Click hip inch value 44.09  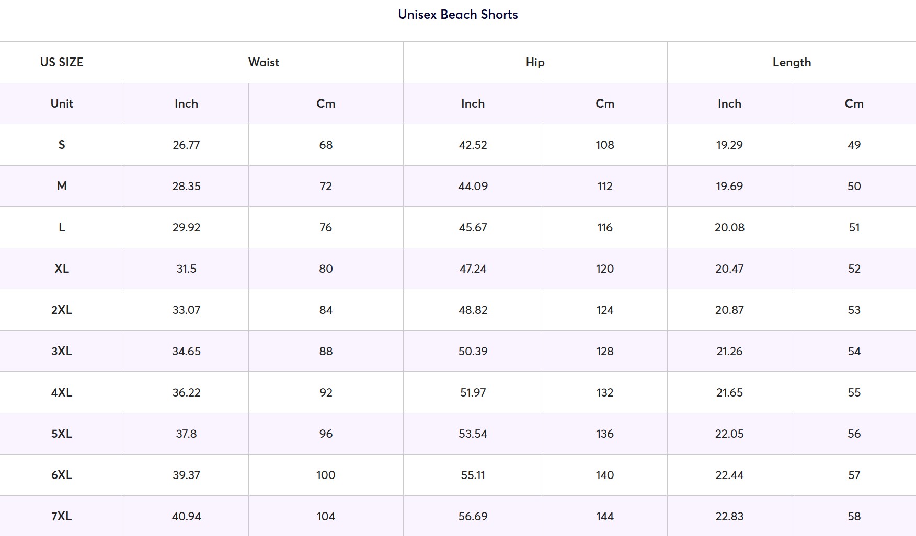coord(473,186)
